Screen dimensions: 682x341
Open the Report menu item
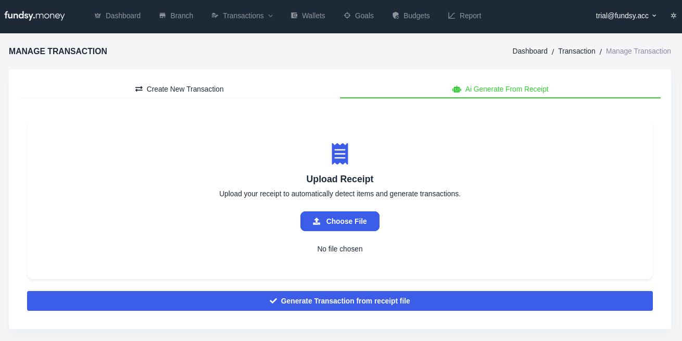point(470,16)
